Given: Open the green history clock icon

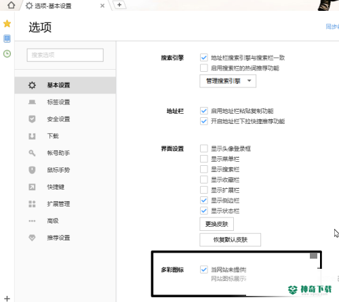Looking at the screenshot, I should (x=7, y=53).
